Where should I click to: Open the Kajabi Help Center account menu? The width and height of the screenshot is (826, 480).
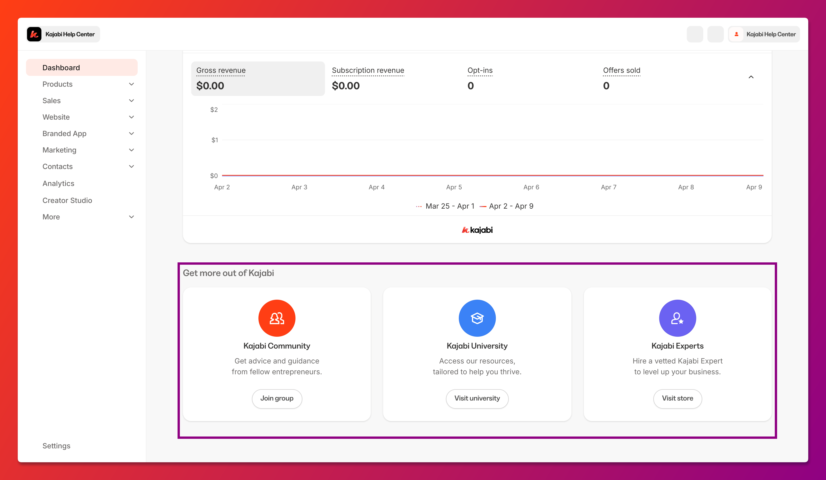tap(764, 34)
